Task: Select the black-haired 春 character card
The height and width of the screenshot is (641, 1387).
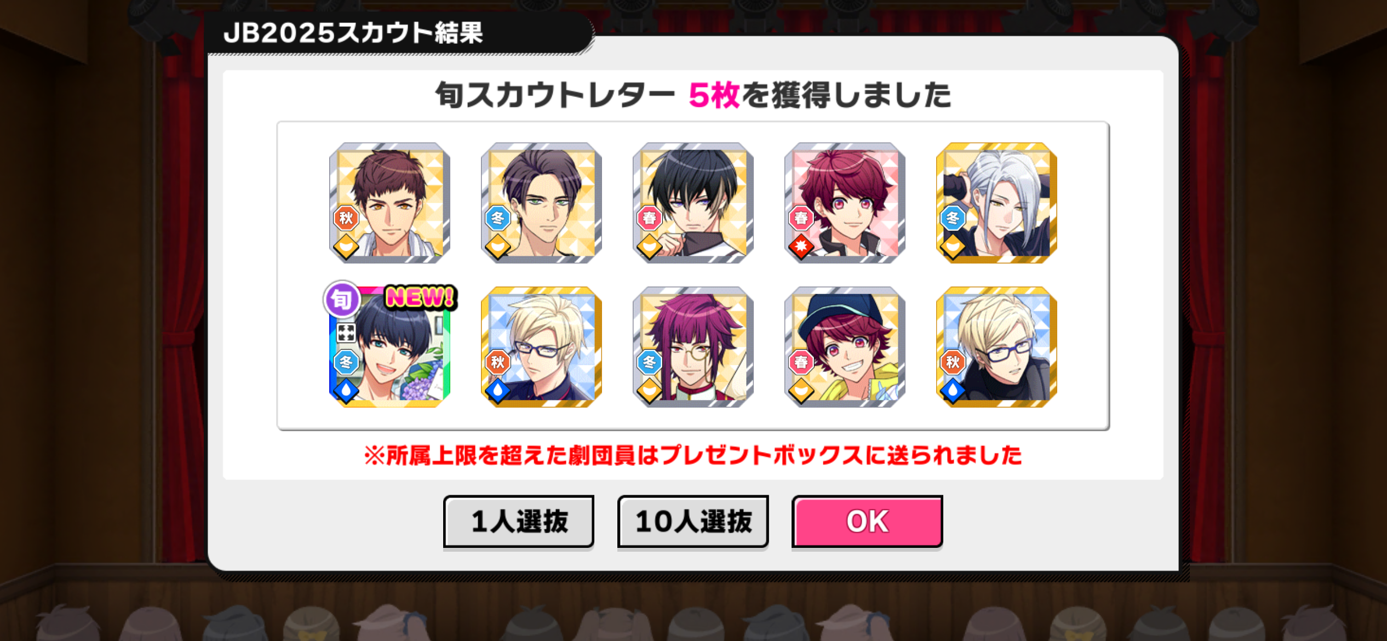Action: pyautogui.click(x=693, y=203)
